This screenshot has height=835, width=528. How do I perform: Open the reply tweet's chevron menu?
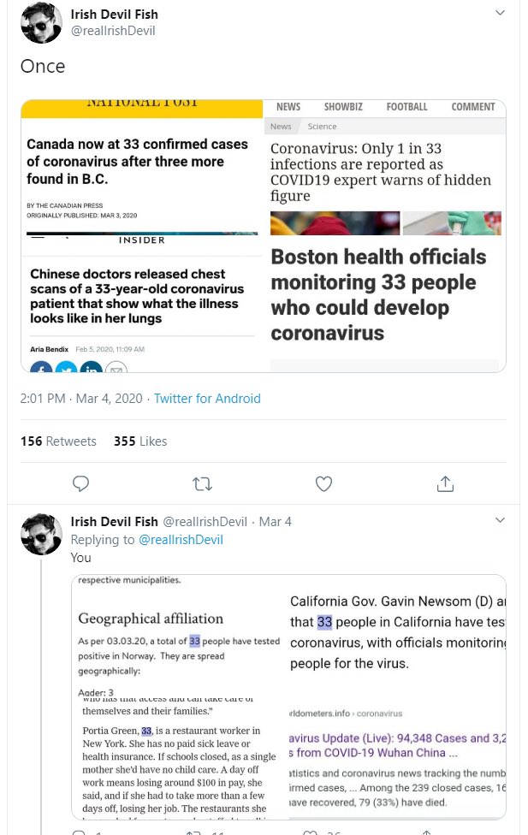pos(500,521)
